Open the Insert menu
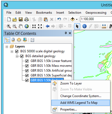 tap(60, 13)
